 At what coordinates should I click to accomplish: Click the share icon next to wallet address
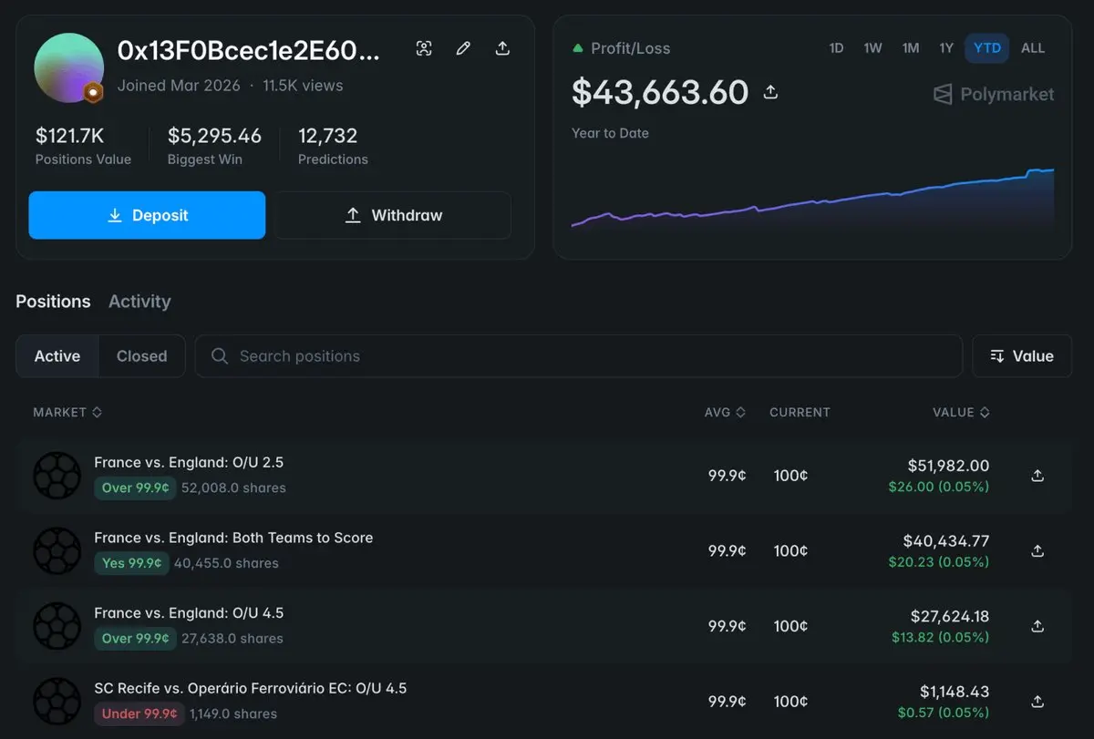(x=502, y=48)
